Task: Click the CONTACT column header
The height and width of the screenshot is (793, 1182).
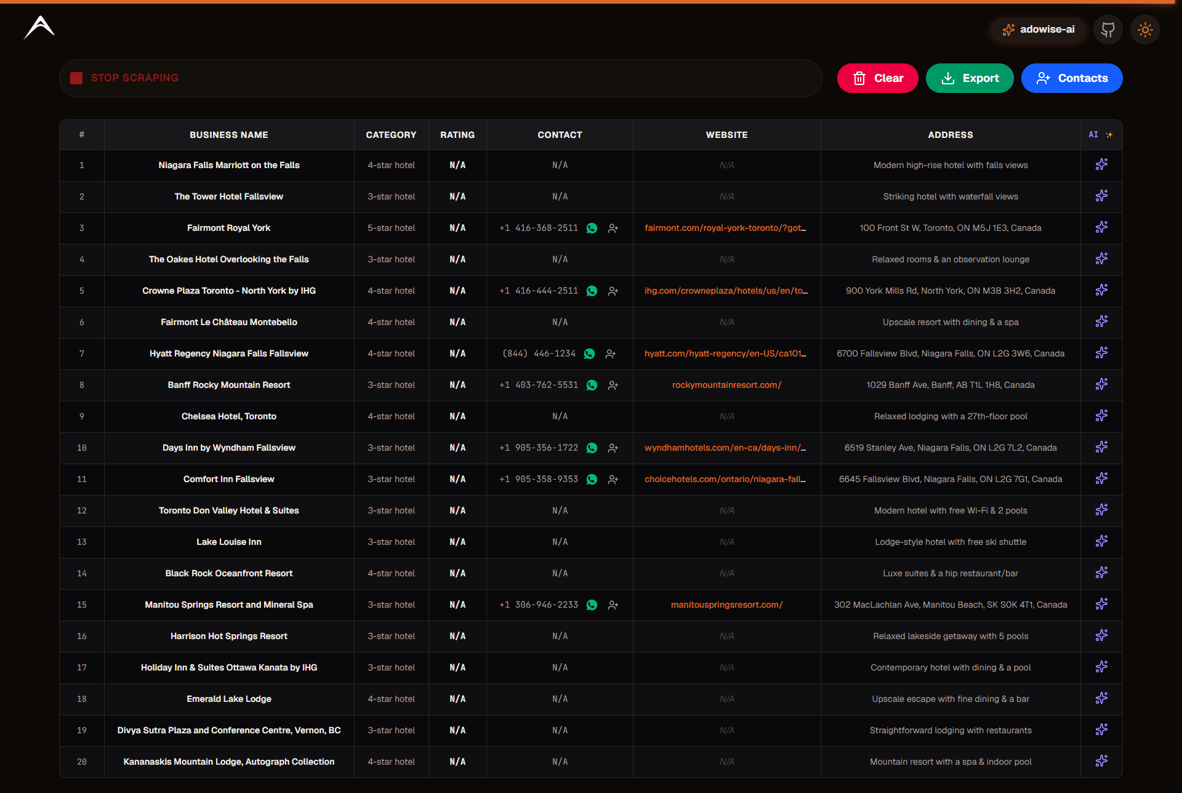Action: coord(560,135)
